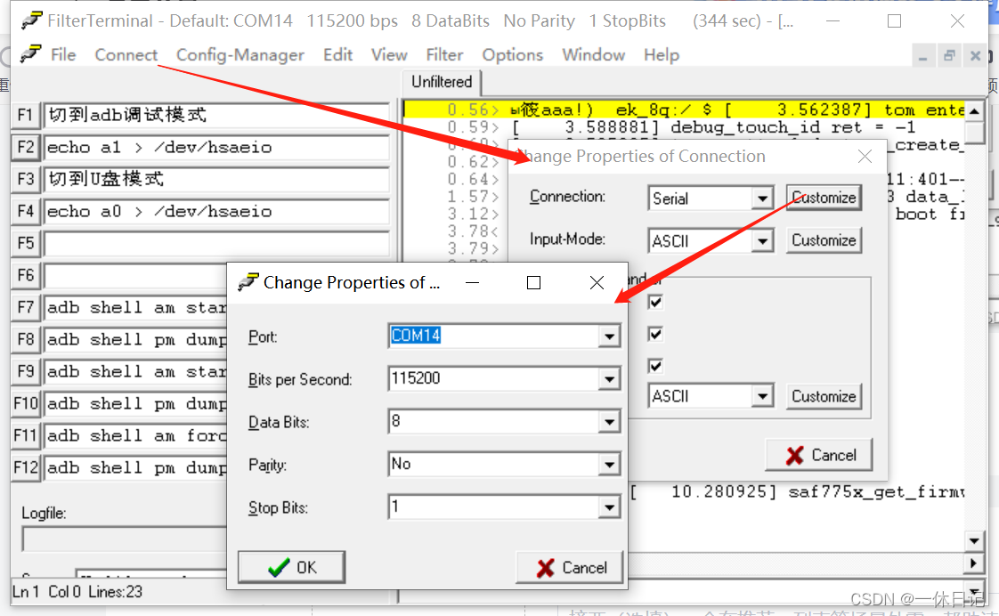Click the 'Ln 1 Col 0 Lines:23' status text
Viewport: 999px width, 616px height.
(77, 592)
